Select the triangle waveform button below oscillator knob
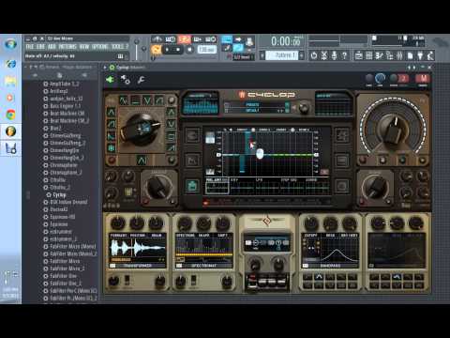 142,161
